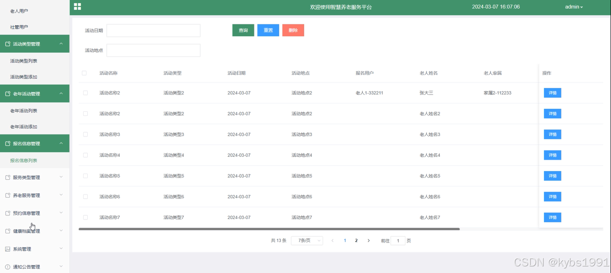Click the 预约信息管理 folder icon

point(7,213)
